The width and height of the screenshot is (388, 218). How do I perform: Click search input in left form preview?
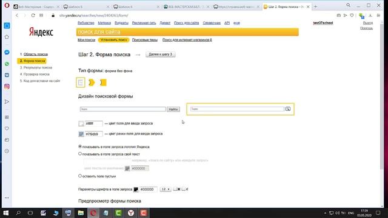[122, 109]
